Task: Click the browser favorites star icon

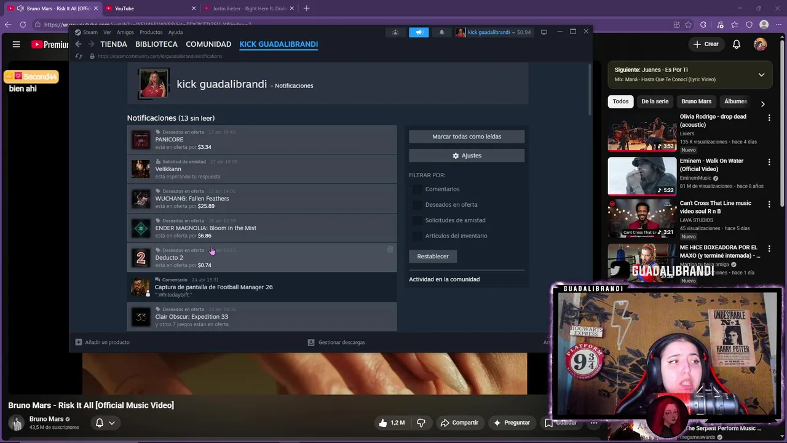Action: click(734, 25)
